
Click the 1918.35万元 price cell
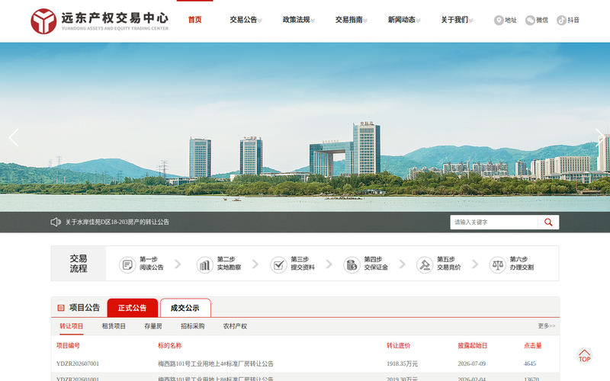[403, 364]
